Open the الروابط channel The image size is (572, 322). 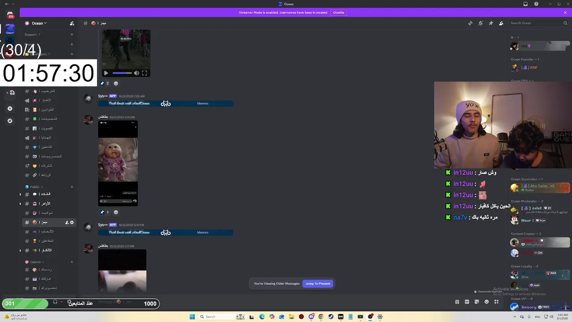[49, 175]
